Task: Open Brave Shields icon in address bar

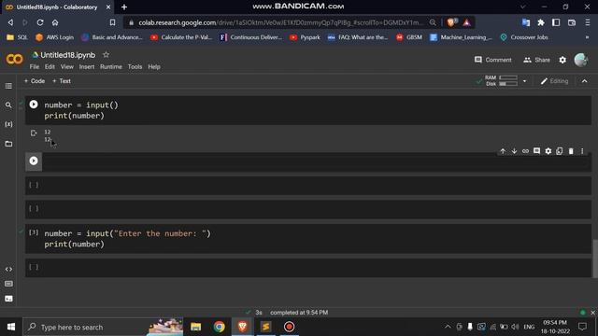Action: click(451, 22)
